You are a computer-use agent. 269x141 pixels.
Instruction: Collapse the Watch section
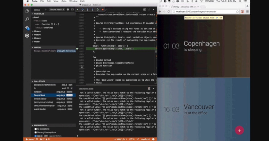pyautogui.click(x=53, y=47)
